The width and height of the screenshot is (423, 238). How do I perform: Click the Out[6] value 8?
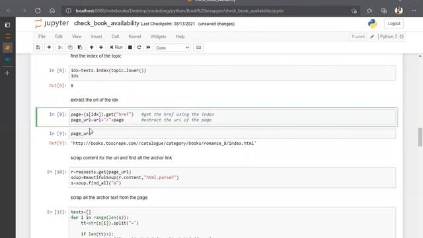tap(72, 85)
